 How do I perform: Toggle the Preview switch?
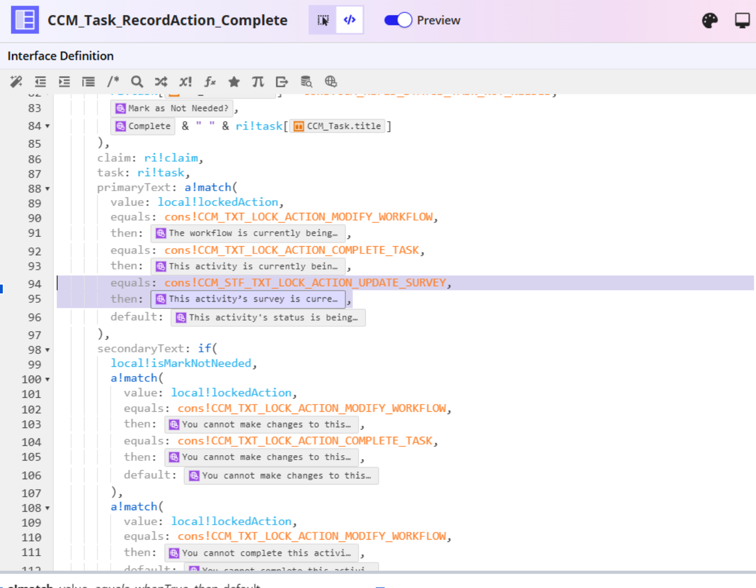(x=398, y=20)
